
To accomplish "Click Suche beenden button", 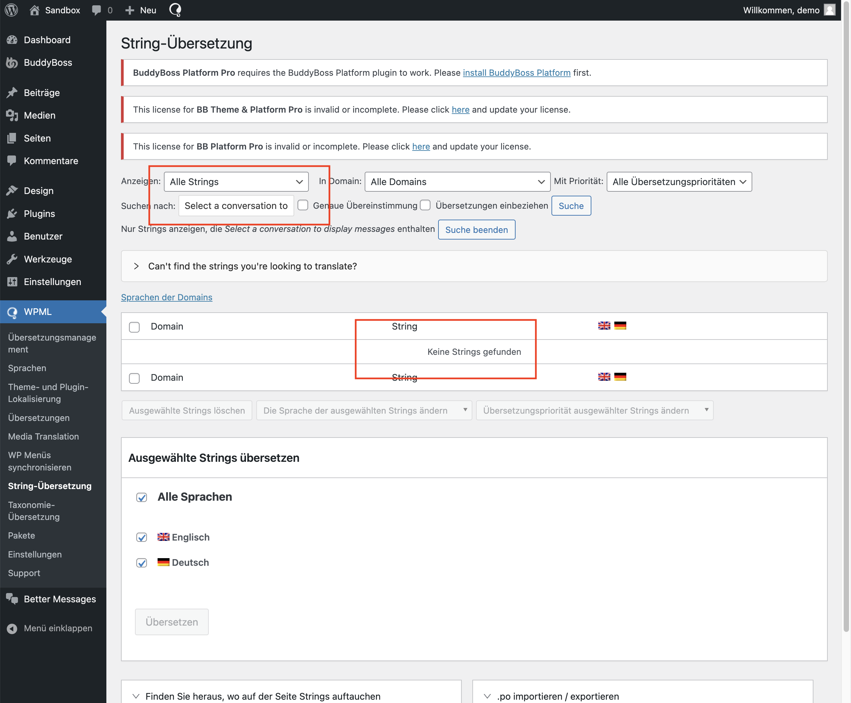I will click(477, 230).
